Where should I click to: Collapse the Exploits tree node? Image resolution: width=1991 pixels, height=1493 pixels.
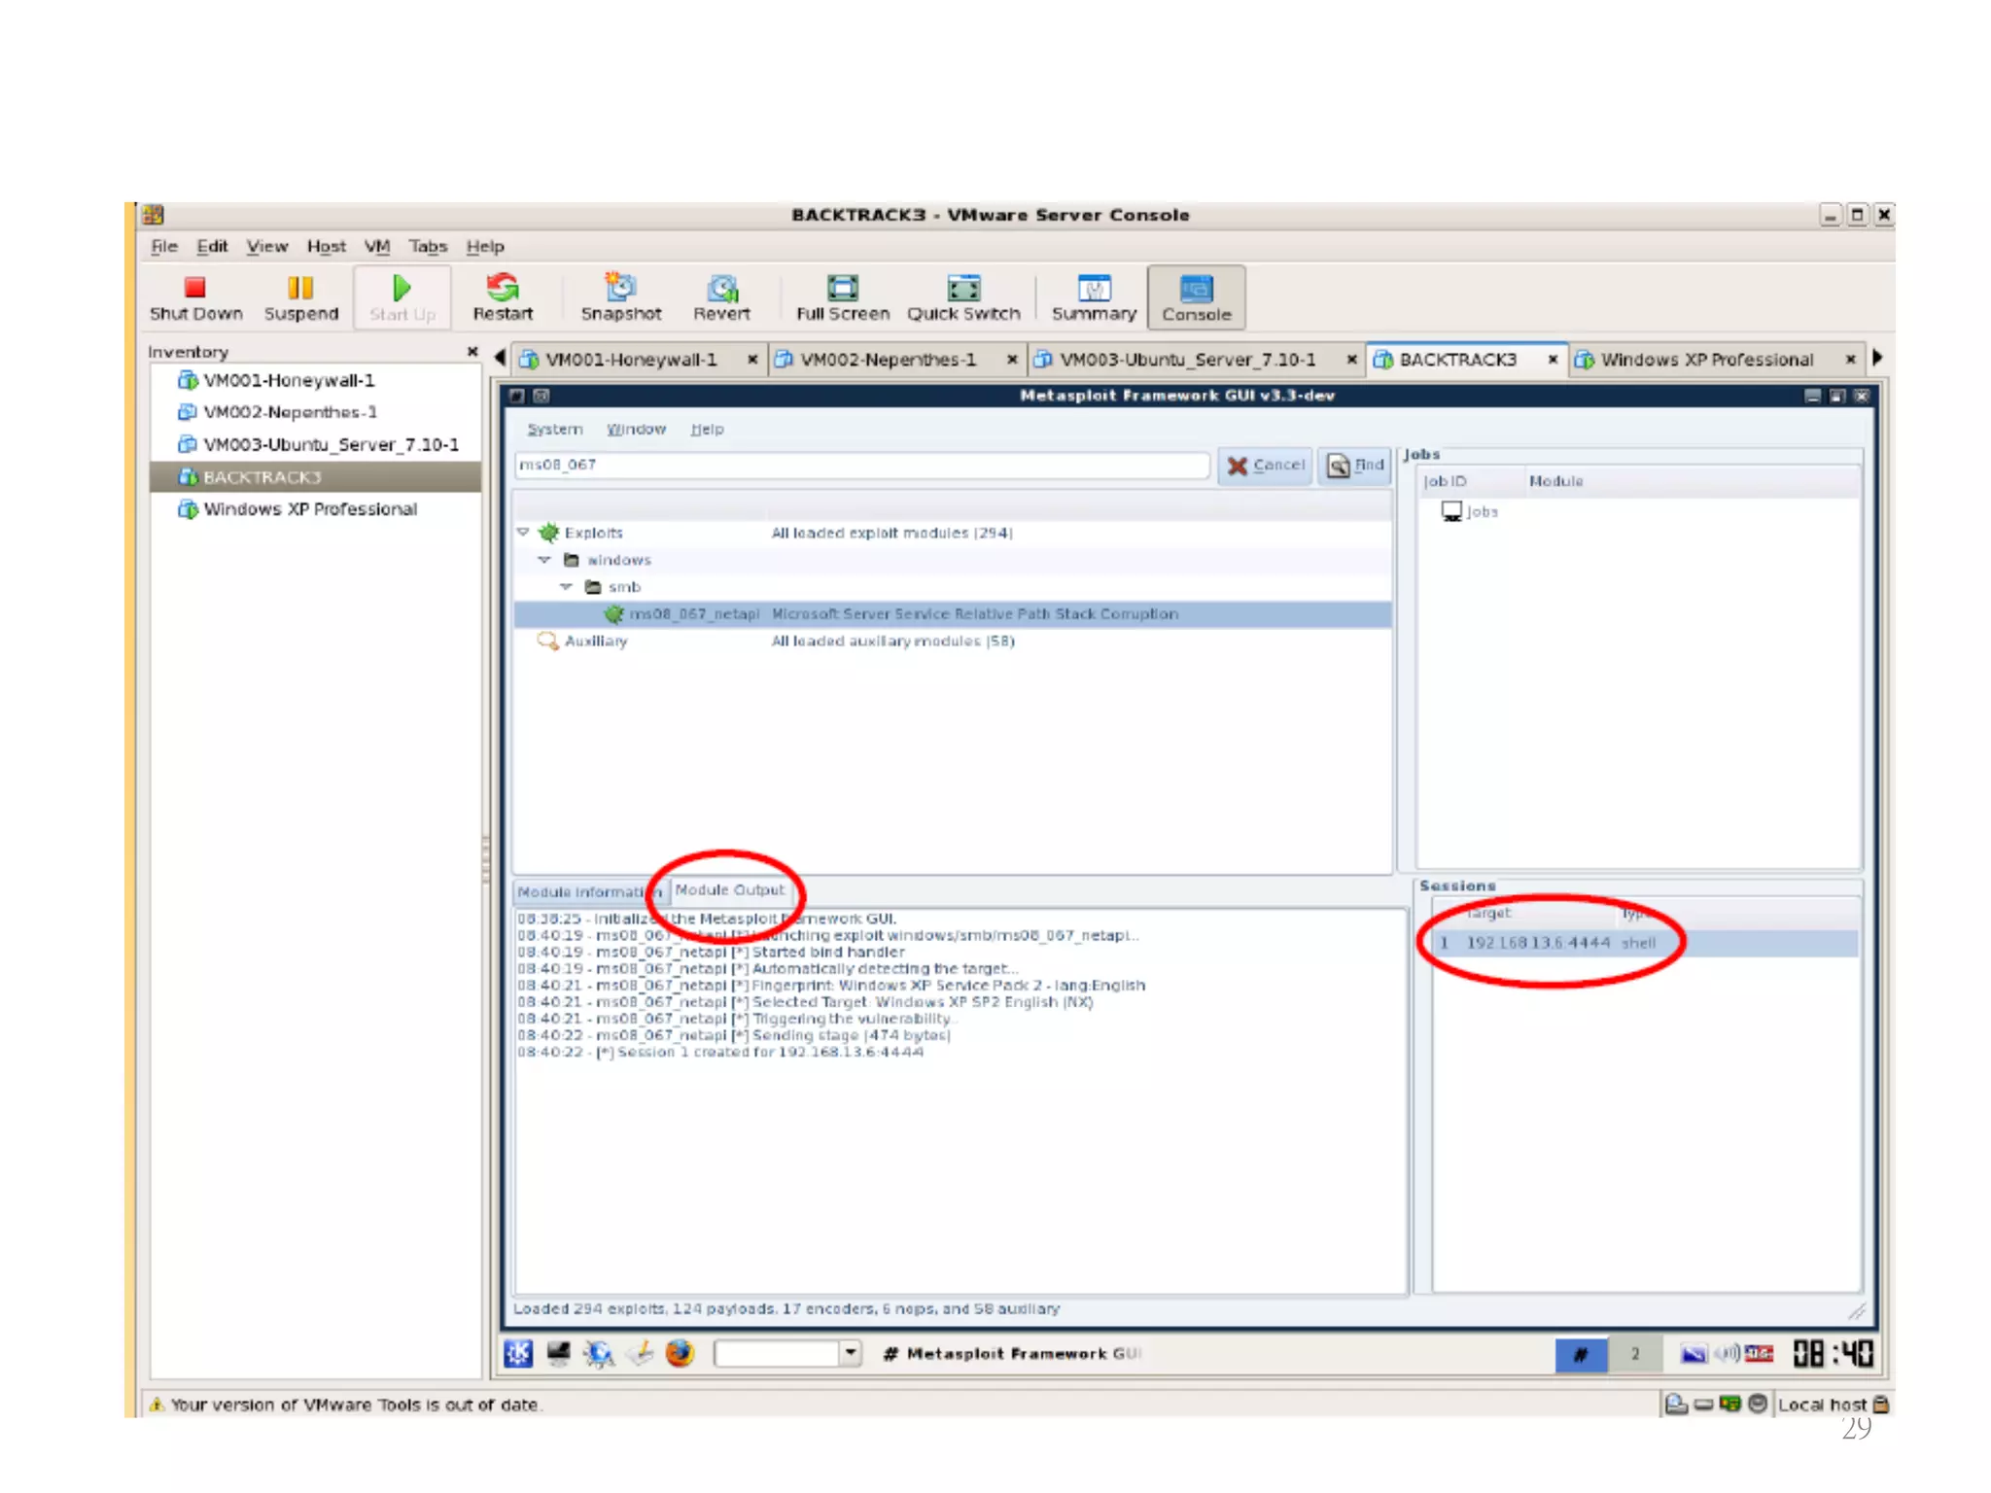tap(524, 533)
